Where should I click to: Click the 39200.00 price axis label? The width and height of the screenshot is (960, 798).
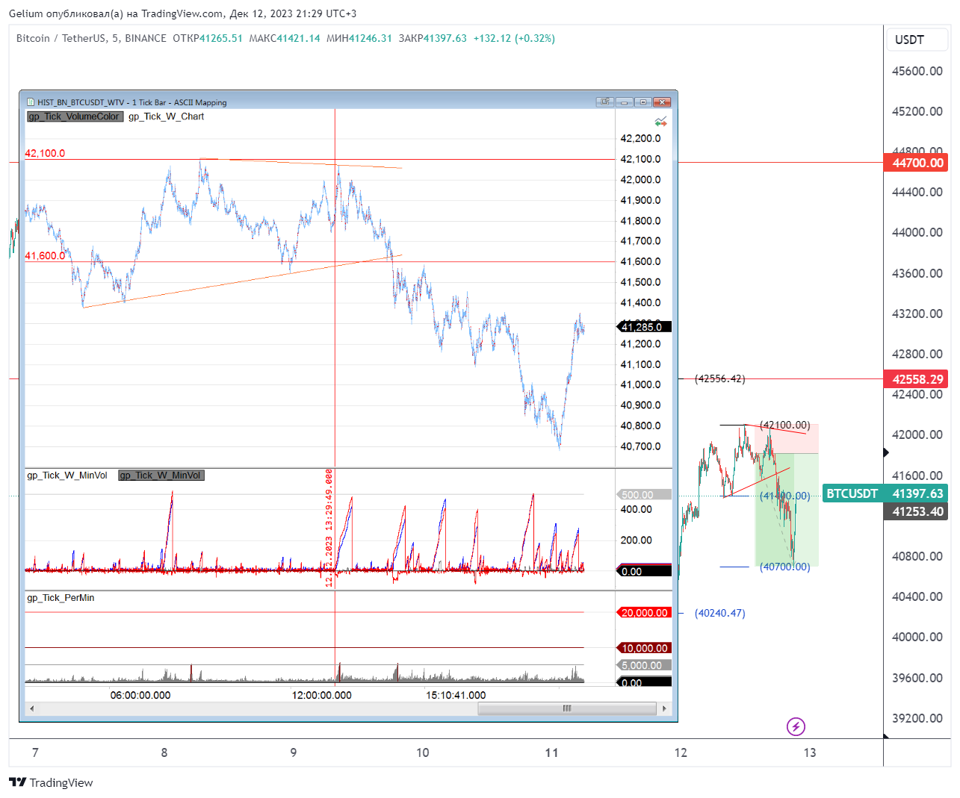point(917,718)
